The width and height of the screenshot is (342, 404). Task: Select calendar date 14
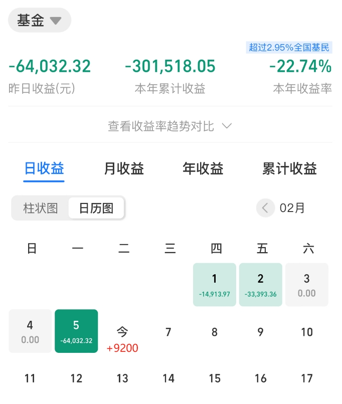(168, 378)
